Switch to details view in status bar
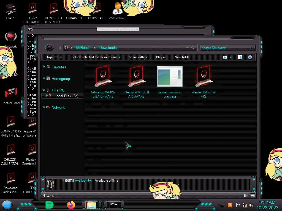 (x=245, y=196)
